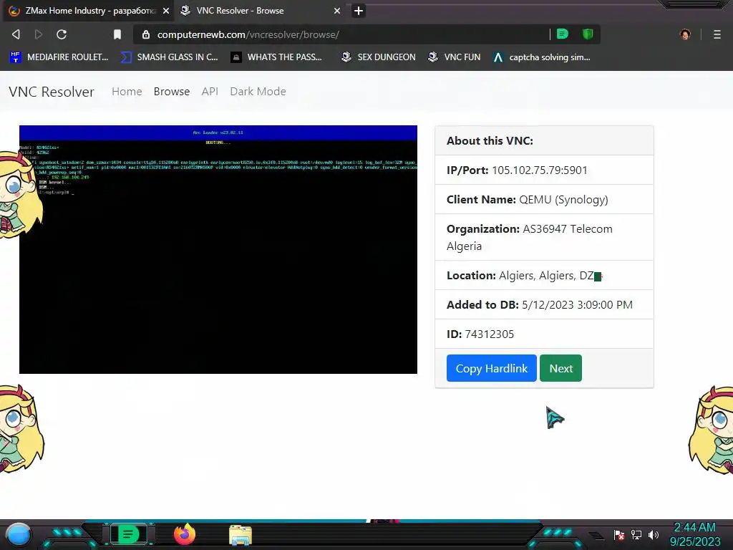The image size is (733, 550).
Task: Click the VNC screenshot preview image
Action: pos(218,249)
